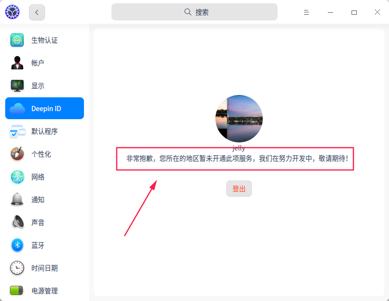Open the hamburger main menu
The width and height of the screenshot is (389, 301).
point(306,12)
